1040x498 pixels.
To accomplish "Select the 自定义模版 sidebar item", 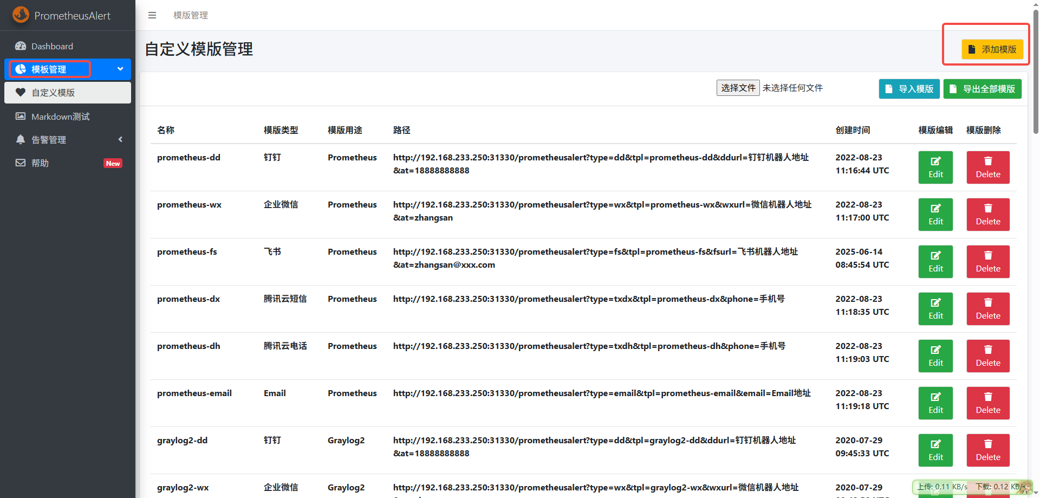I will [53, 93].
